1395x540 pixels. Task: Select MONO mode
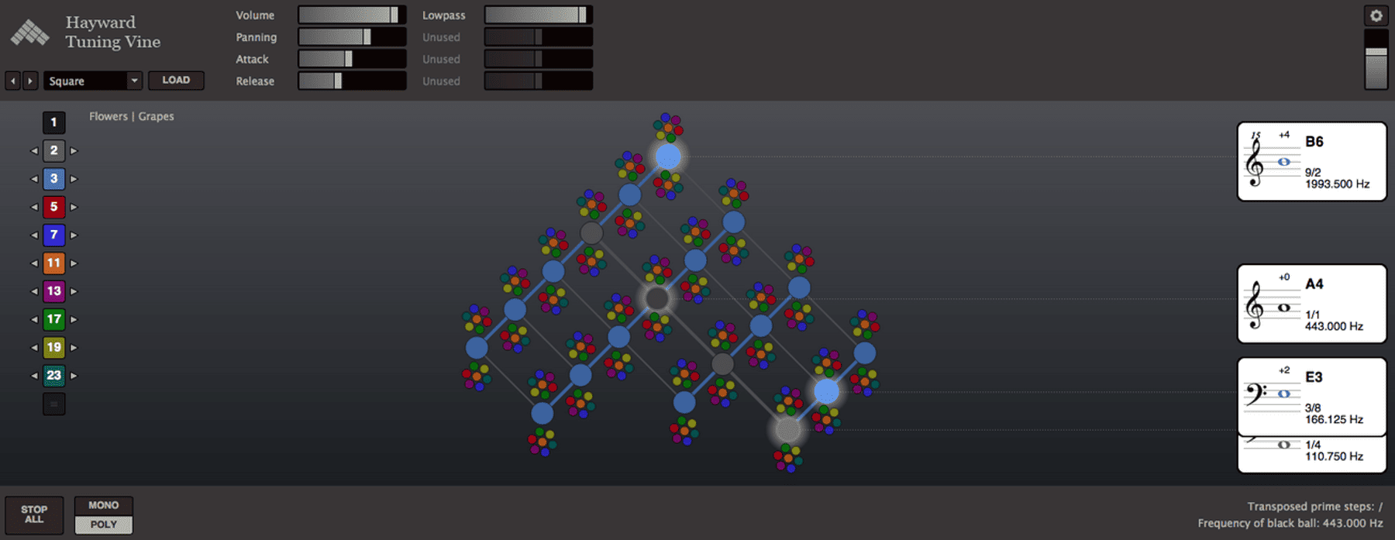(104, 505)
